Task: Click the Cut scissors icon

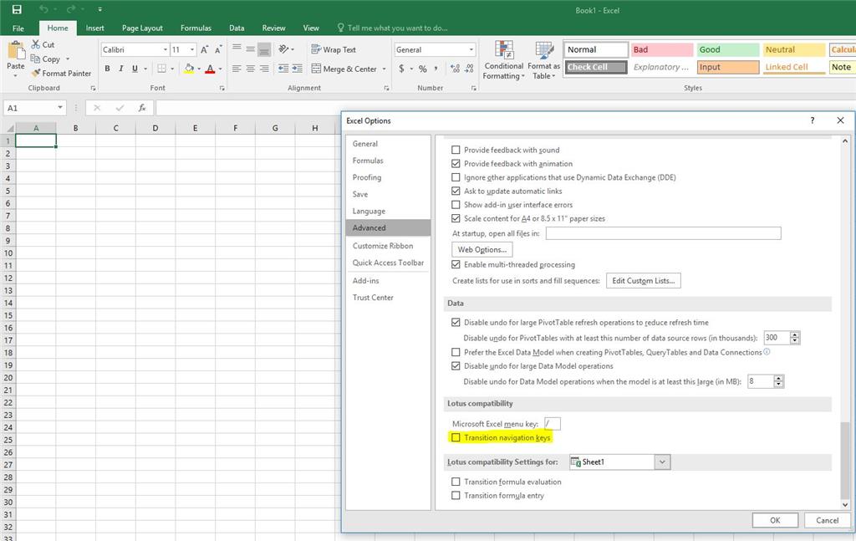Action: coord(36,44)
